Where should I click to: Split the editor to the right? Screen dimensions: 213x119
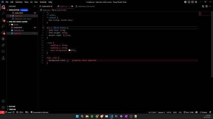(x=206, y=6)
